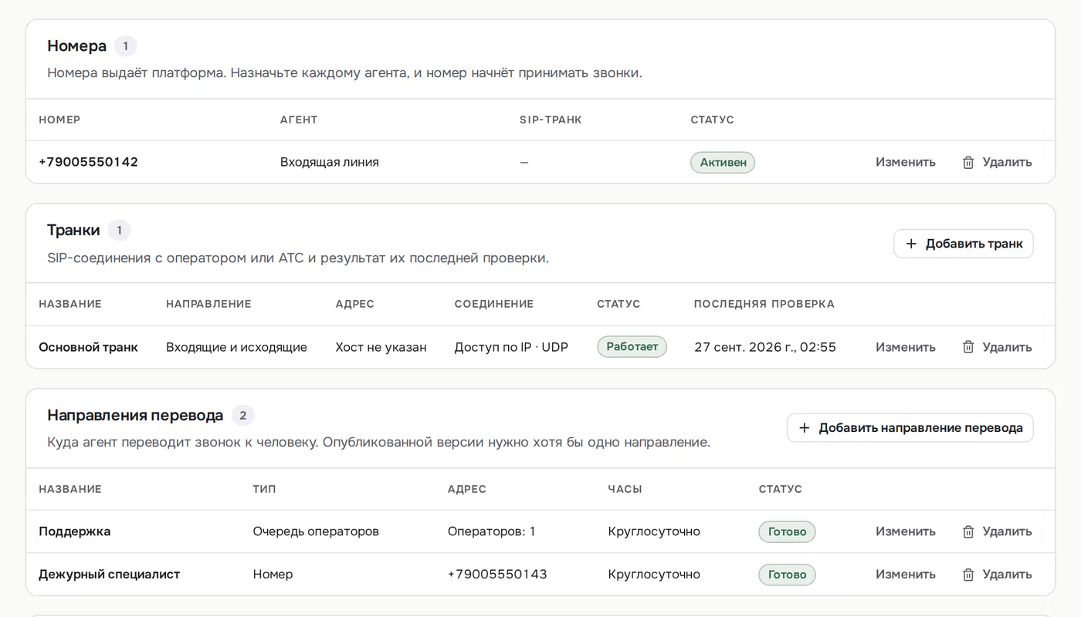
Task: Click Поддержка destination name
Action: 75,531
